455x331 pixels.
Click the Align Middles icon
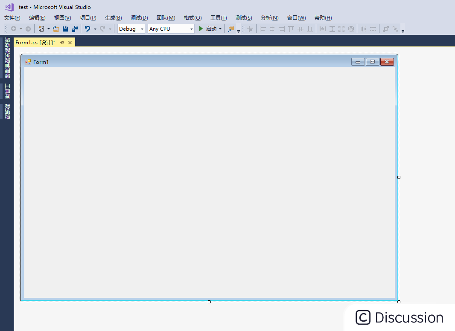click(300, 29)
